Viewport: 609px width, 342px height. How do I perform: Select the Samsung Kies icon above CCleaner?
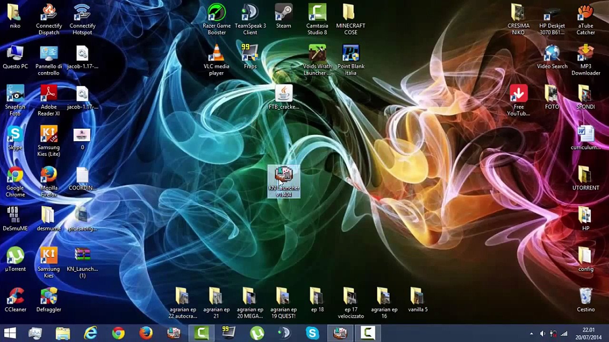tap(49, 262)
